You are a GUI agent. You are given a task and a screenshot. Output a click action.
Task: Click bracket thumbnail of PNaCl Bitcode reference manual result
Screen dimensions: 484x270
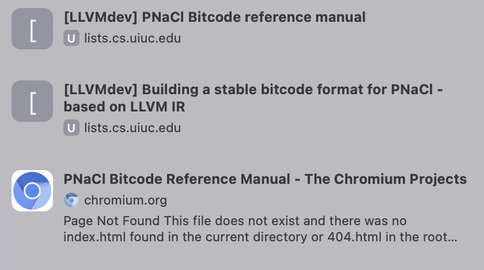click(x=32, y=29)
